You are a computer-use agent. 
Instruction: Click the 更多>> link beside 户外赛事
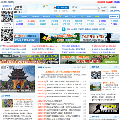tap(117, 117)
